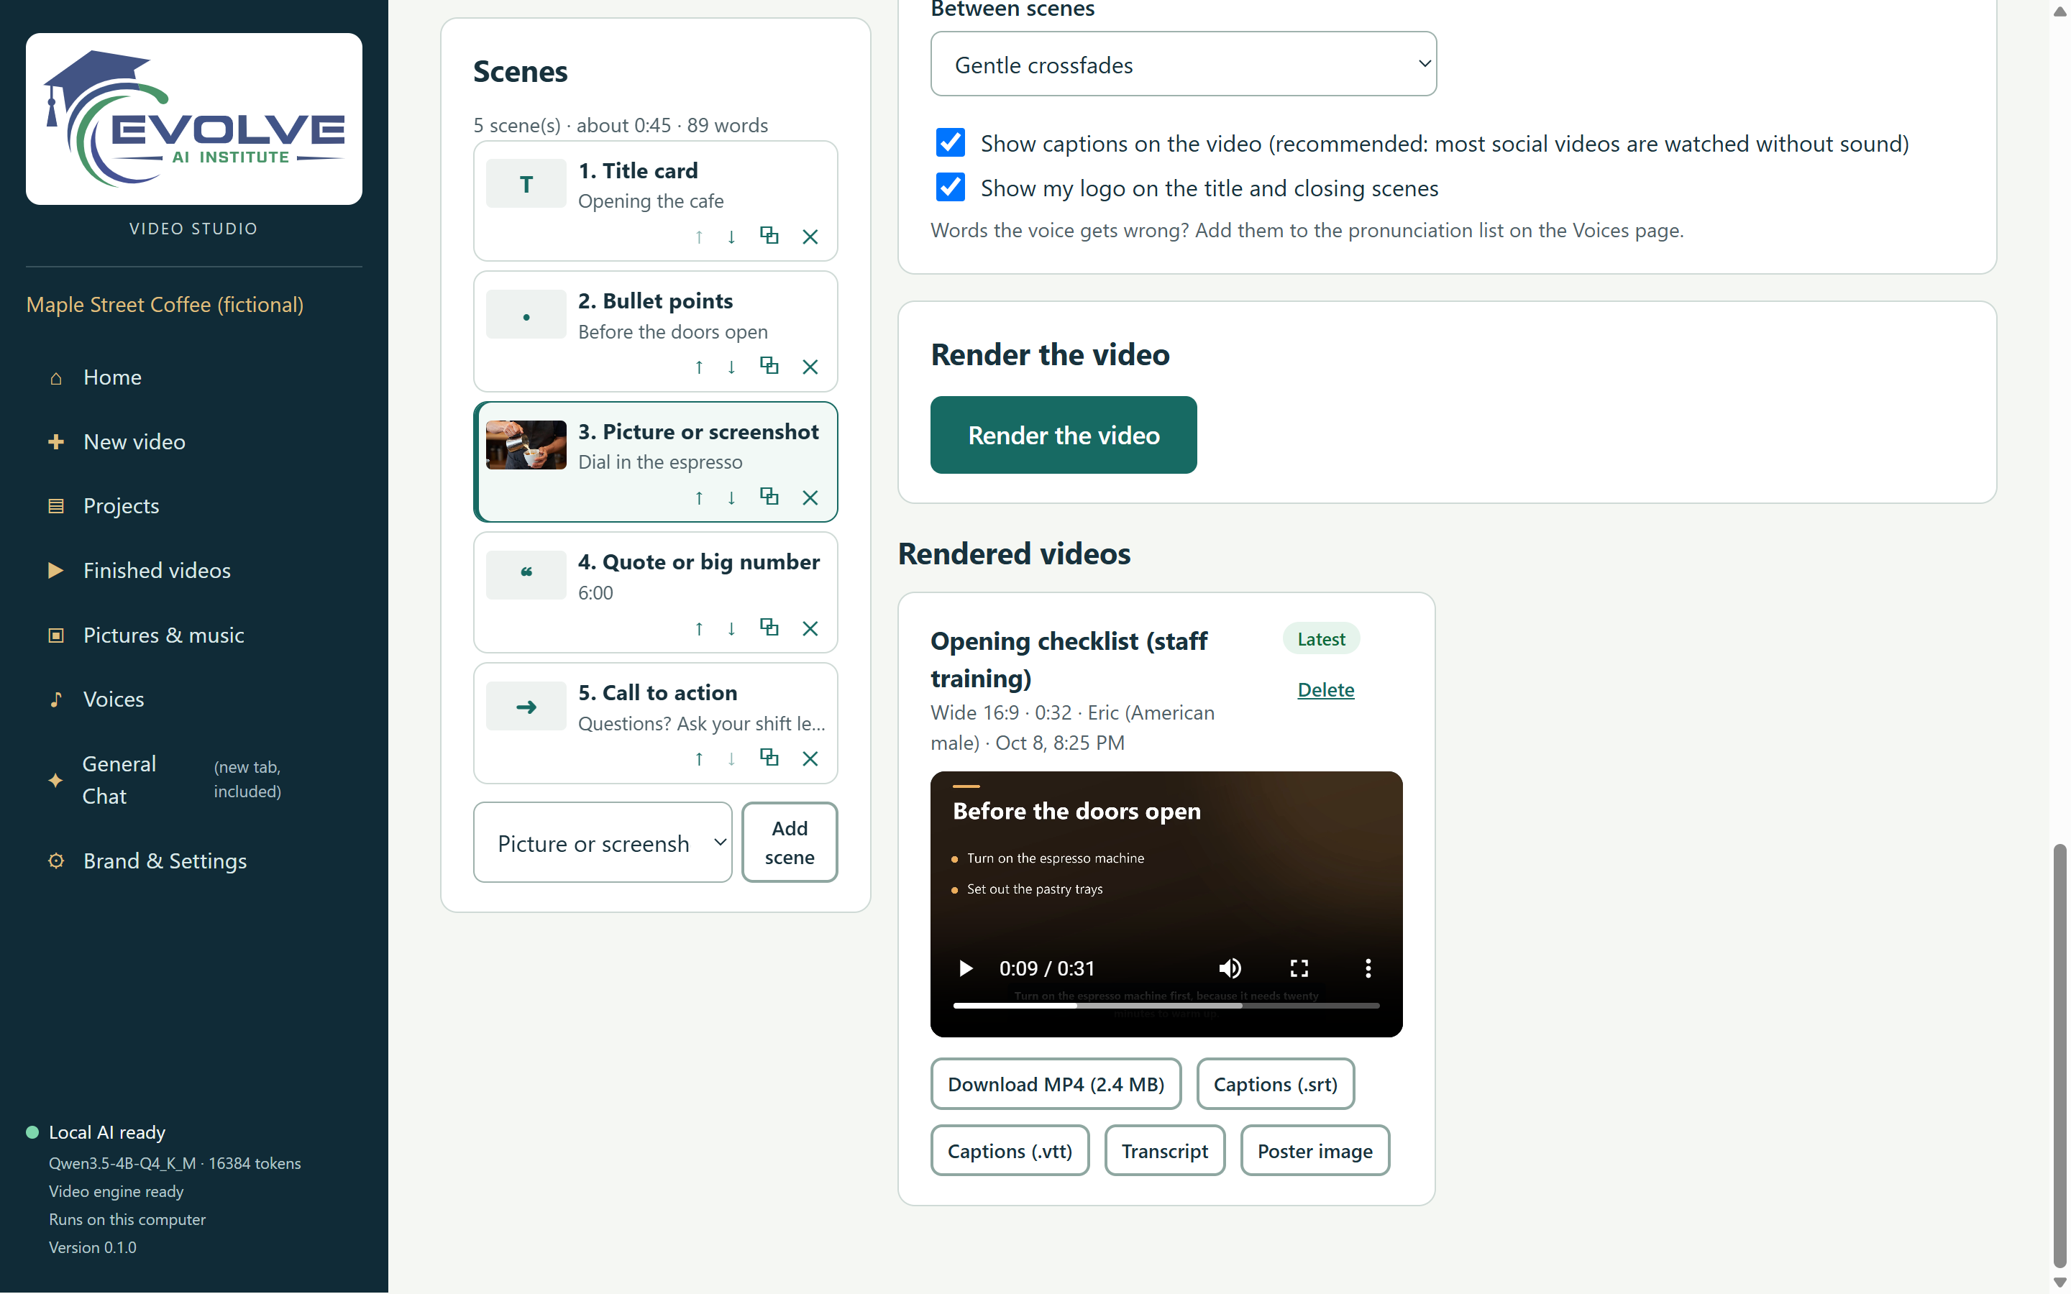Viewport: 2071px width, 1294px height.
Task: Duplicate the Bullet points scene
Action: point(769,367)
